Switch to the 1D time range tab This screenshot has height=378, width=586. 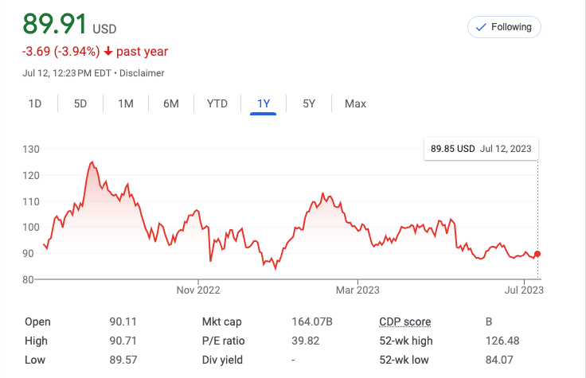click(x=35, y=103)
